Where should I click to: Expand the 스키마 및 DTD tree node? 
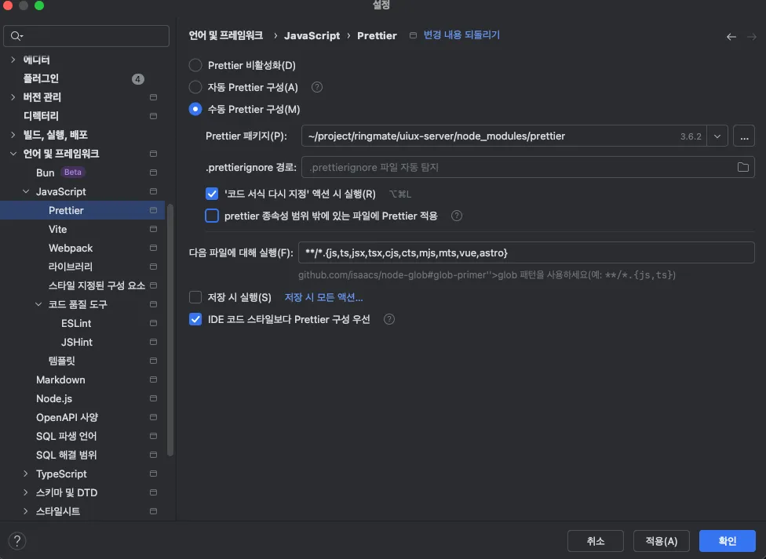[x=26, y=492]
